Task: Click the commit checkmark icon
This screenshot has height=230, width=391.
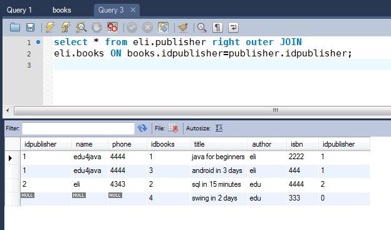Action: (132, 27)
